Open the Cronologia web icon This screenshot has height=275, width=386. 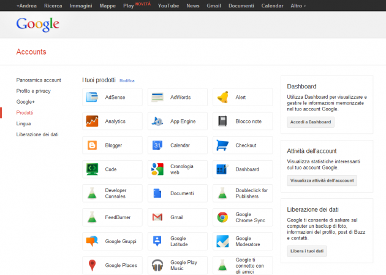157,169
